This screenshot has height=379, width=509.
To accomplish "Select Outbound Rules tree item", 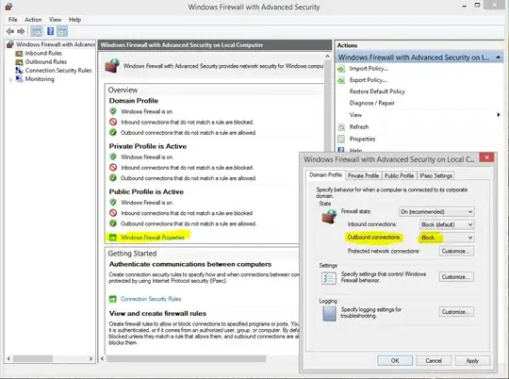I will pos(46,62).
